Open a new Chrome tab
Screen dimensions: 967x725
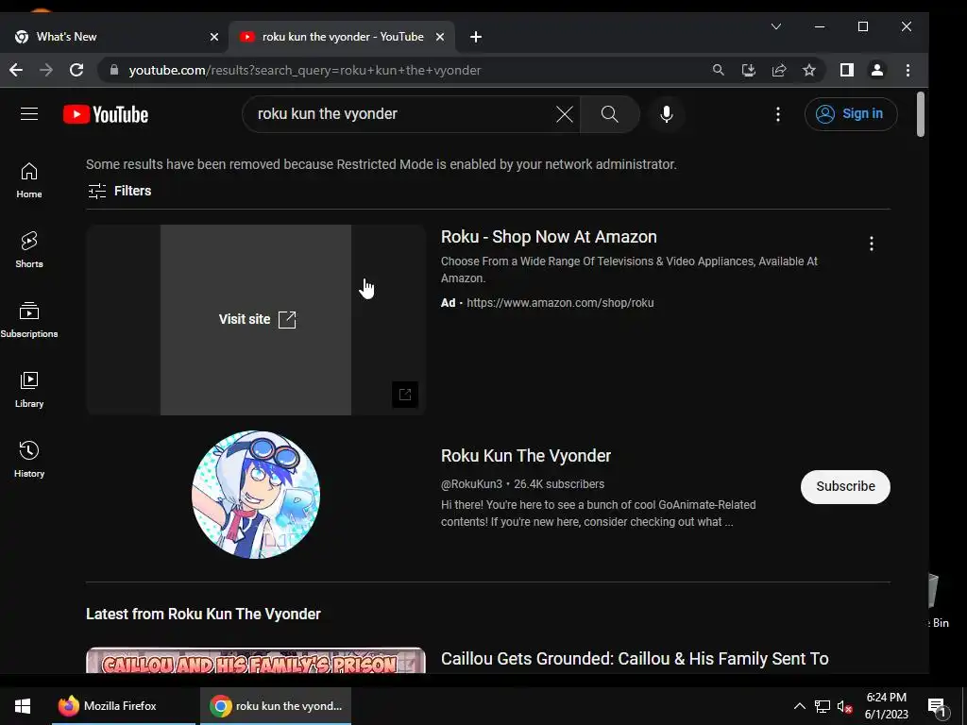point(476,37)
